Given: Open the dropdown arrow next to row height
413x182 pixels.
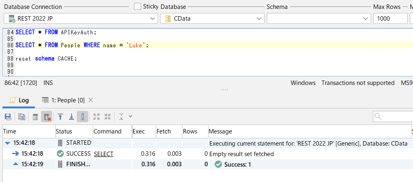Looking at the screenshot, I should (x=130, y=117).
